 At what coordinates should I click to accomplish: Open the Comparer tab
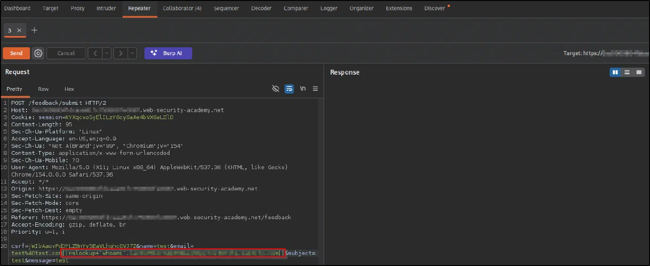pyautogui.click(x=296, y=8)
